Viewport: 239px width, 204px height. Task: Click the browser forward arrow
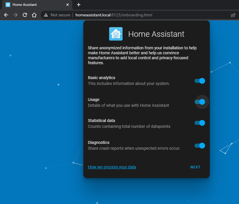(16, 15)
